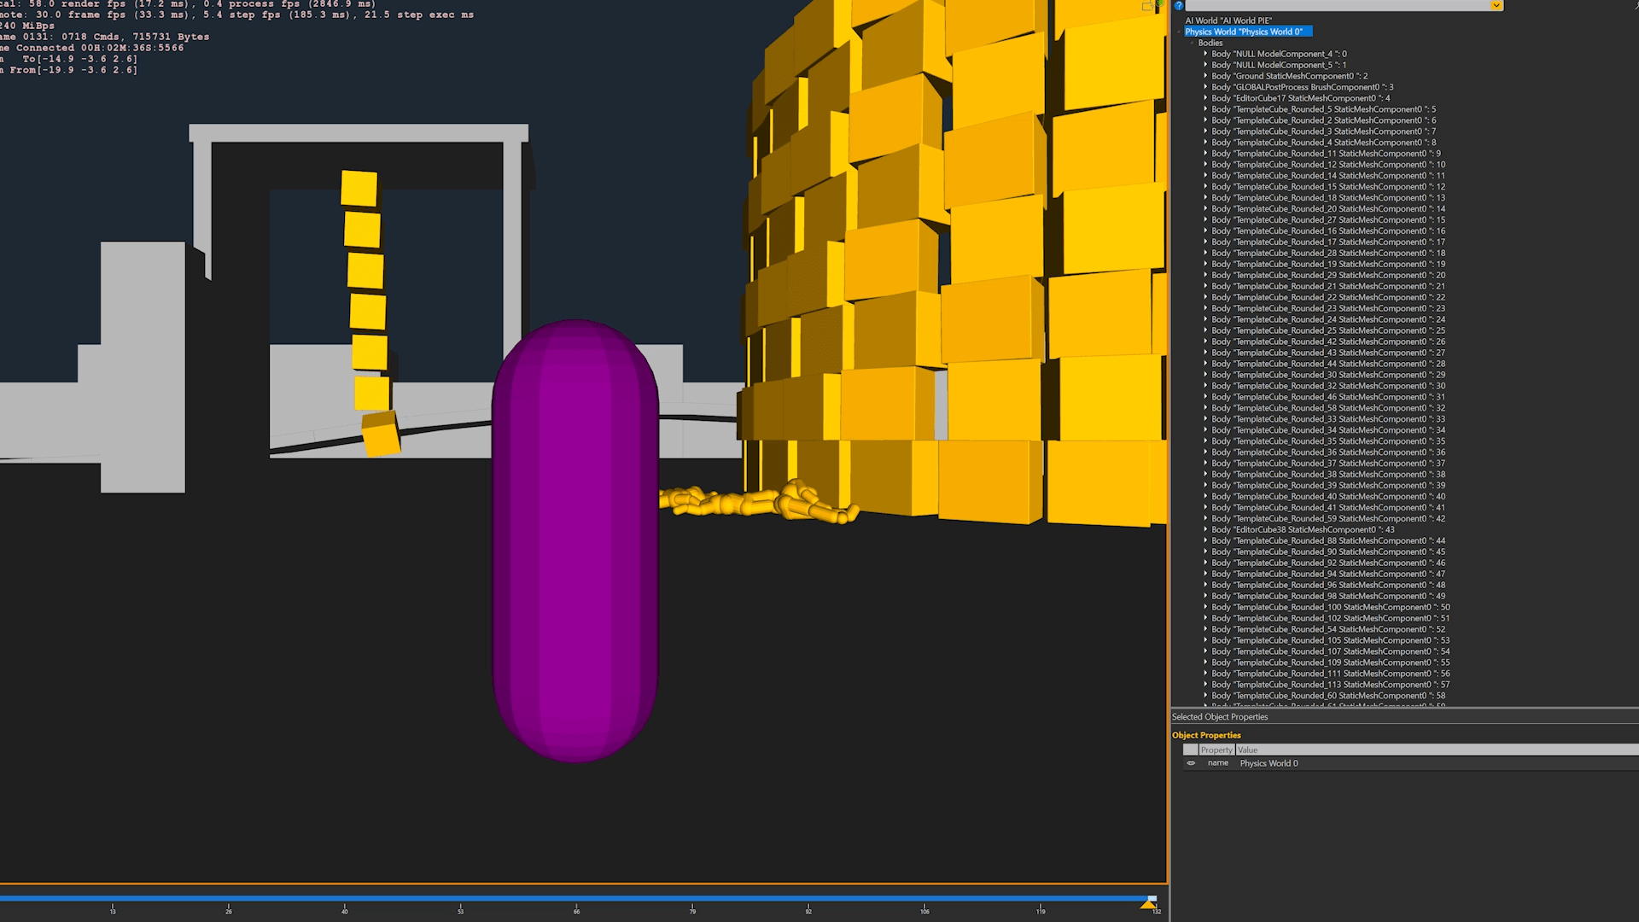This screenshot has height=922, width=1639.
Task: Expand Body Ground StaticMeshComponent0 node
Action: click(x=1205, y=76)
